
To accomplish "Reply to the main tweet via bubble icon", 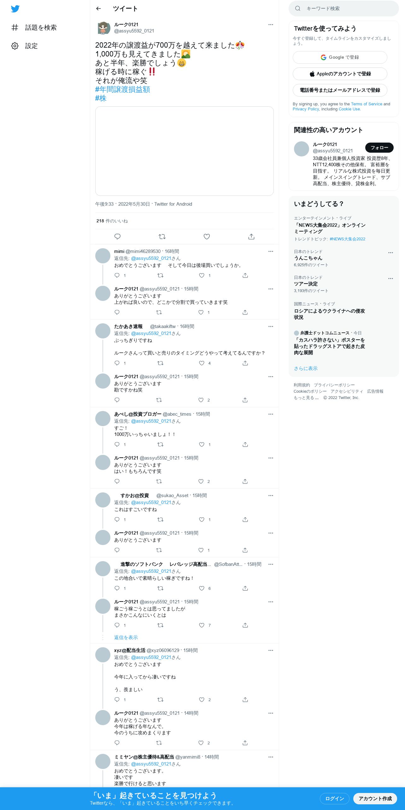I will (x=117, y=237).
